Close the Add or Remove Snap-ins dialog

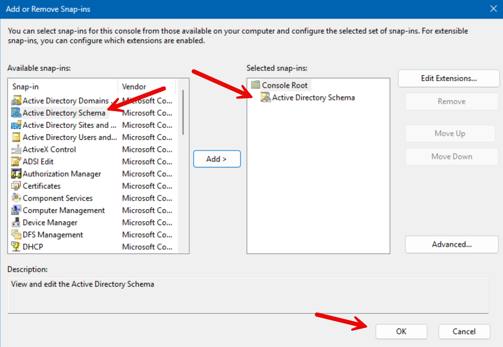click(494, 9)
